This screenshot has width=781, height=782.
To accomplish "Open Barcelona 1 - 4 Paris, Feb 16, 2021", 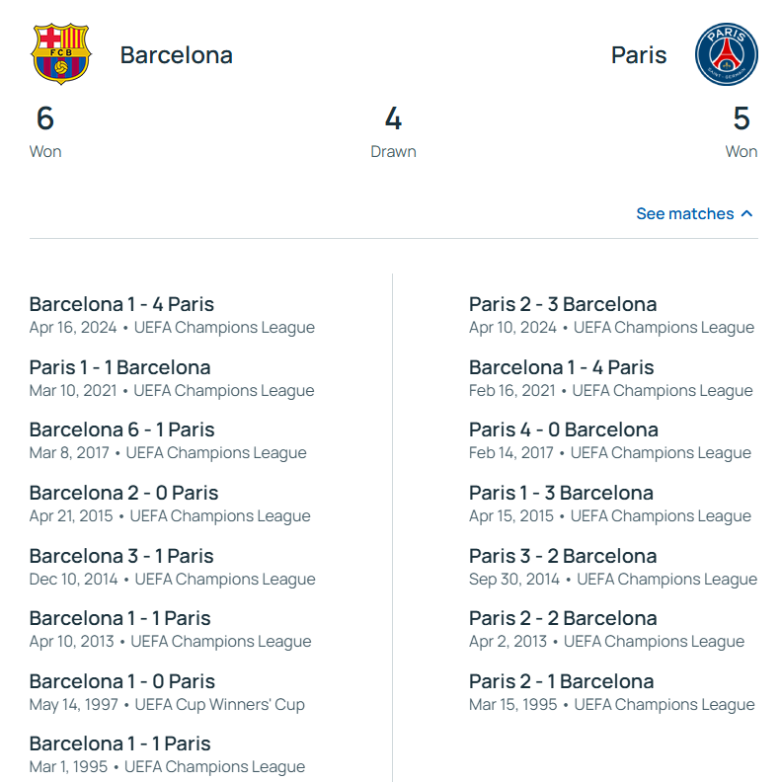I will coord(561,368).
